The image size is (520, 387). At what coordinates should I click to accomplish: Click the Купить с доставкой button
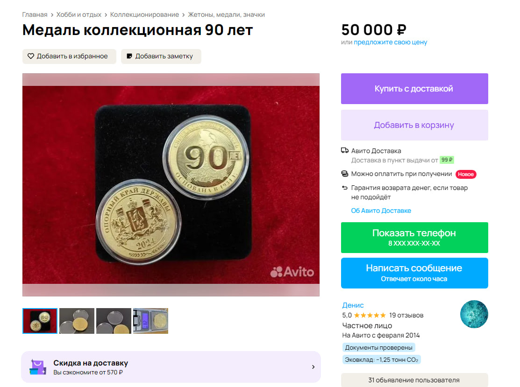coord(414,89)
